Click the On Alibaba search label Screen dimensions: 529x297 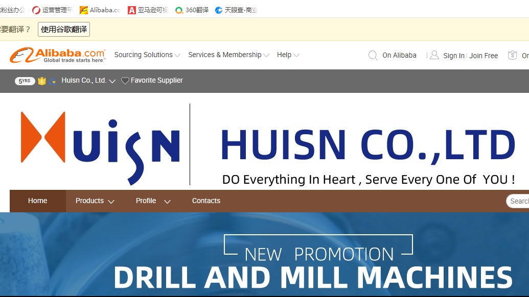pyautogui.click(x=399, y=55)
